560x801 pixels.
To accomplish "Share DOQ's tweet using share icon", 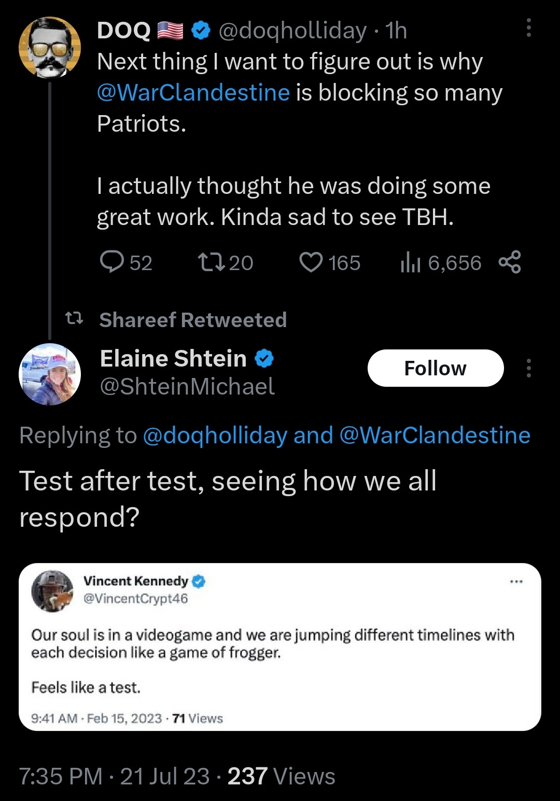I will coord(510,262).
